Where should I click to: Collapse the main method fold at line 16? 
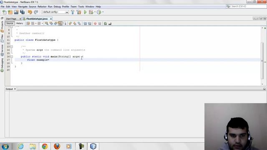[12, 57]
